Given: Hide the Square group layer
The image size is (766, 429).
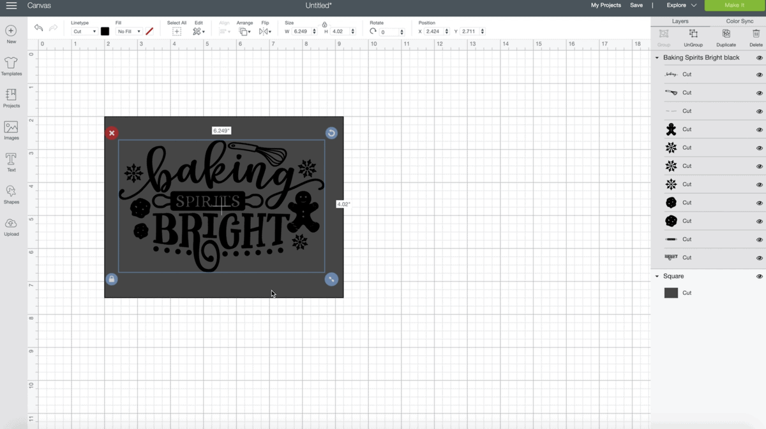Looking at the screenshot, I should [760, 277].
